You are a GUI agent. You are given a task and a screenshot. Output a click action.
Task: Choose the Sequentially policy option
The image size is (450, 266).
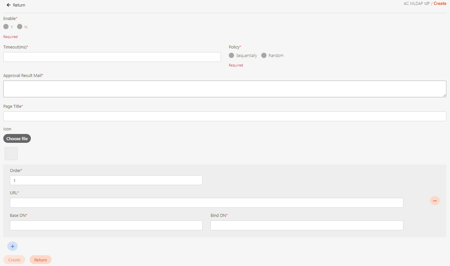click(231, 55)
